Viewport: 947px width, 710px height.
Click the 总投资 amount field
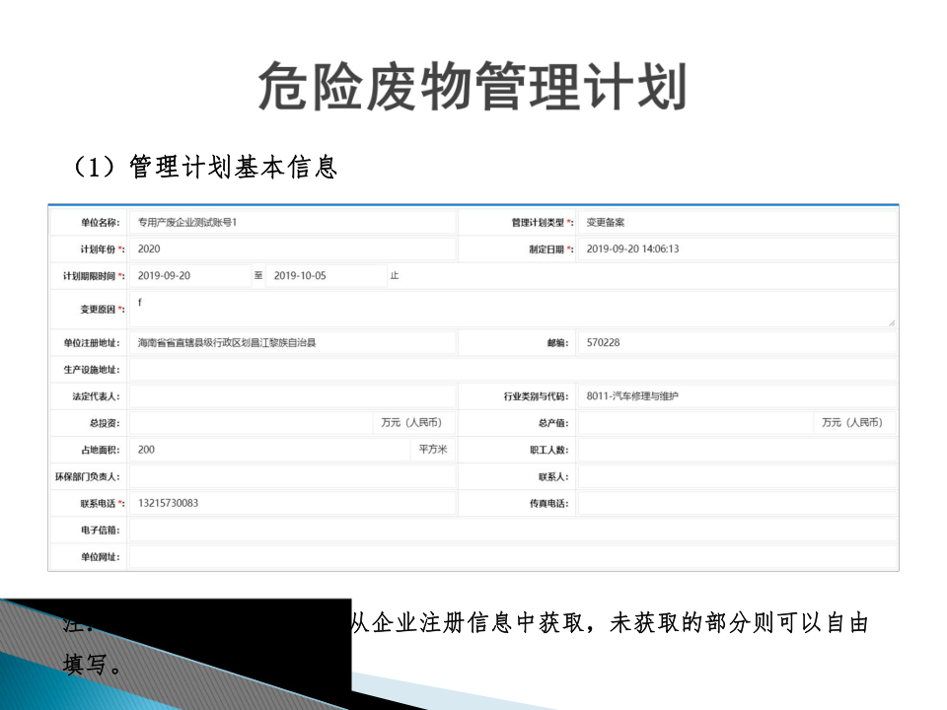[x=252, y=423]
